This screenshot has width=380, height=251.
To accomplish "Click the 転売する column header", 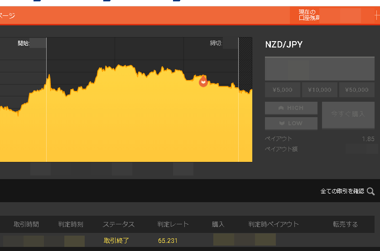I will [x=345, y=224].
